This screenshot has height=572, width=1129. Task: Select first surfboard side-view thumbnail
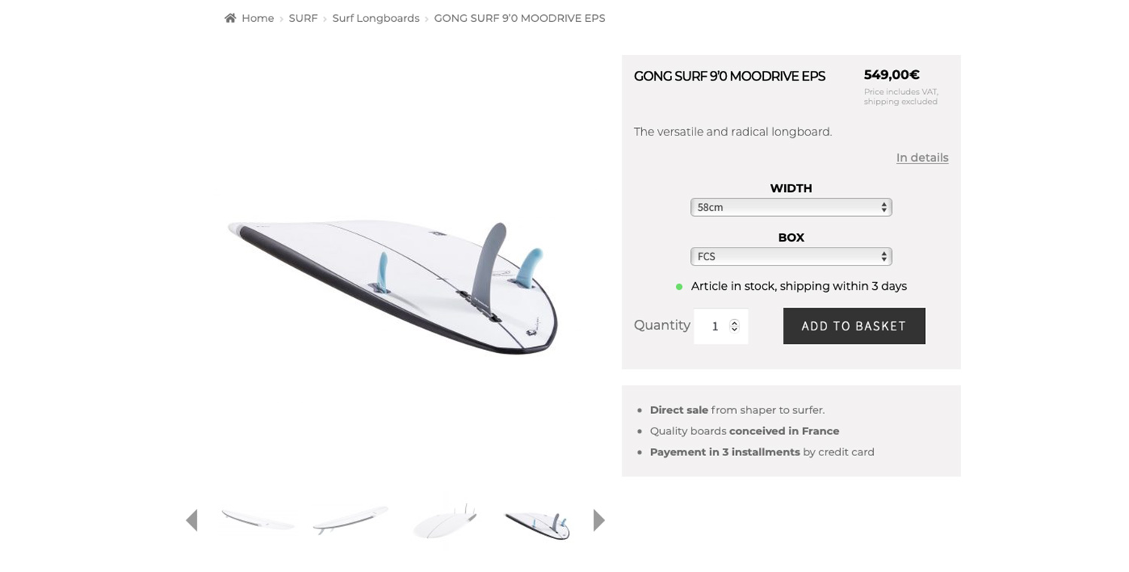coord(257,520)
